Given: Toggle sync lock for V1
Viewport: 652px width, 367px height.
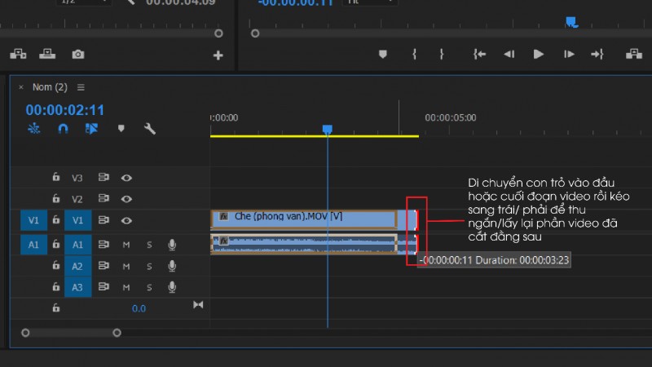Looking at the screenshot, I should [x=104, y=219].
